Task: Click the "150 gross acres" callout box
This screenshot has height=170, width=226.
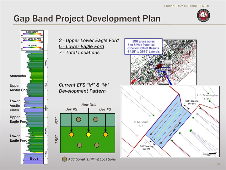Action: [143, 46]
